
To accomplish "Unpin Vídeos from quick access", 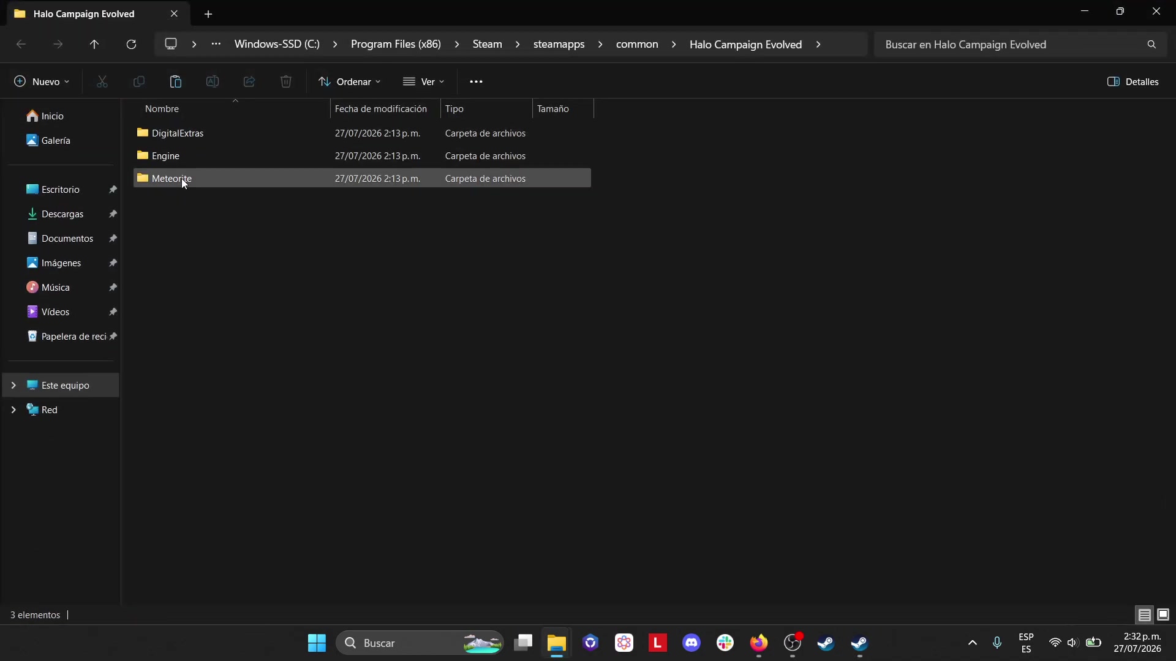I will pyautogui.click(x=113, y=312).
